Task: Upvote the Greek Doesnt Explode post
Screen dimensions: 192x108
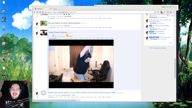Action: (x=37, y=33)
